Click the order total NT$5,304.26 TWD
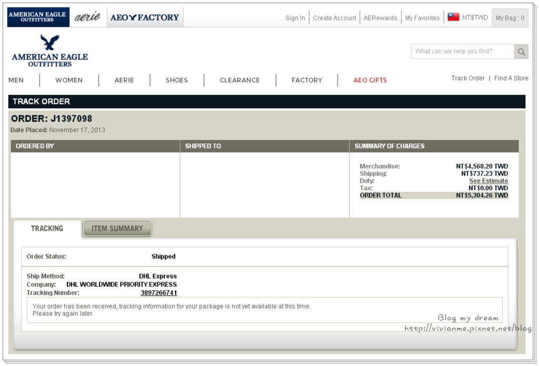Viewport: 539px width, 366px height. 482,195
